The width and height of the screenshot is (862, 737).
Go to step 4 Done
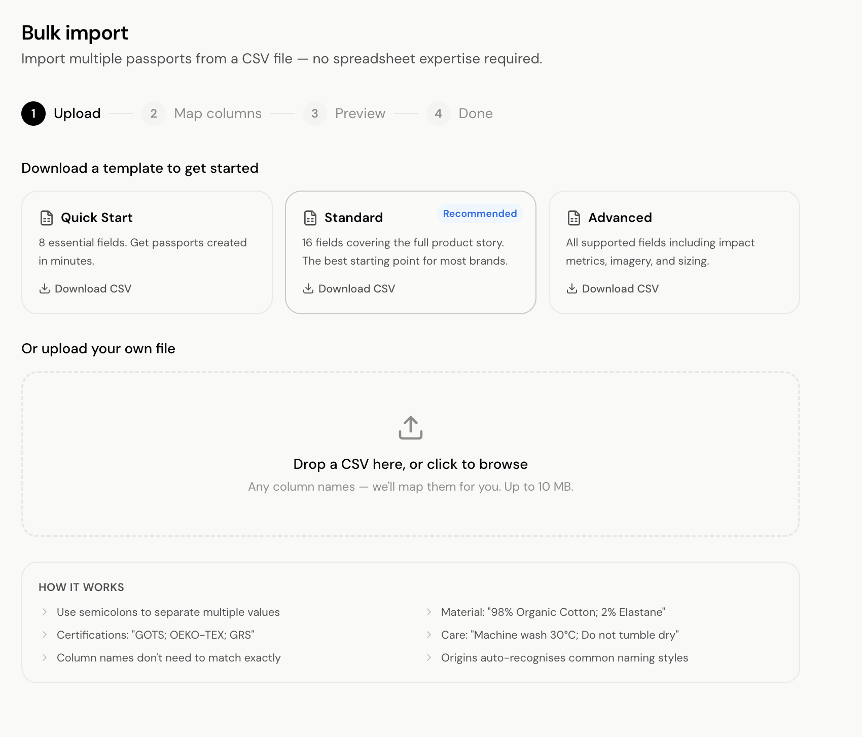tap(460, 114)
